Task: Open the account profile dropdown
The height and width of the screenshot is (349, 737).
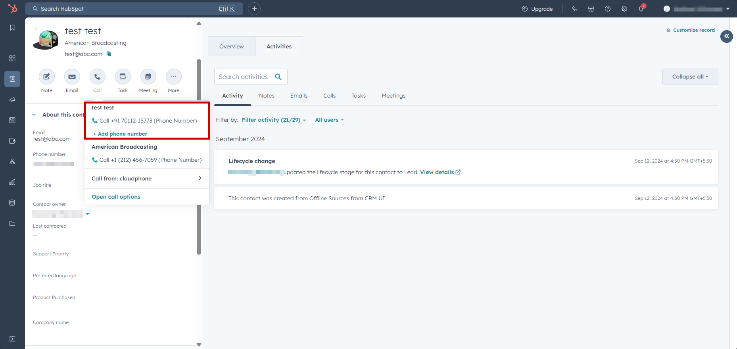Action: coord(697,9)
